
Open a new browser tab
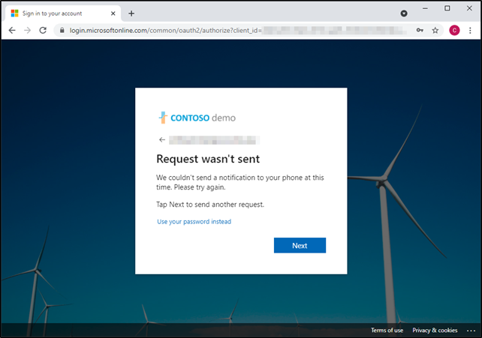tap(131, 13)
